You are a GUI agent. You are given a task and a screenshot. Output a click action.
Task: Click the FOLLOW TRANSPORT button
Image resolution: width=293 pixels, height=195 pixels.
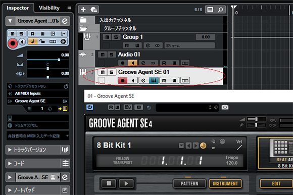pyautogui.click(x=123, y=161)
